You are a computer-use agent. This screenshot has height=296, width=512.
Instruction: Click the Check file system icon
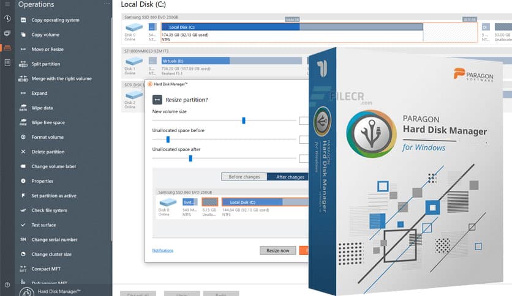coord(23,210)
